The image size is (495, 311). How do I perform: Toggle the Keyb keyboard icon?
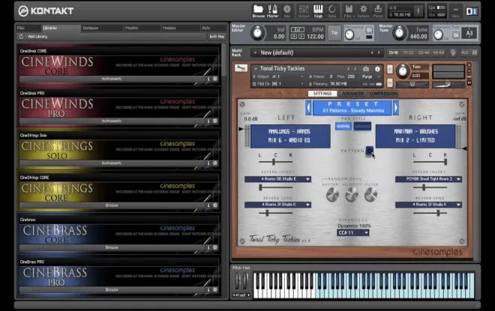click(318, 11)
